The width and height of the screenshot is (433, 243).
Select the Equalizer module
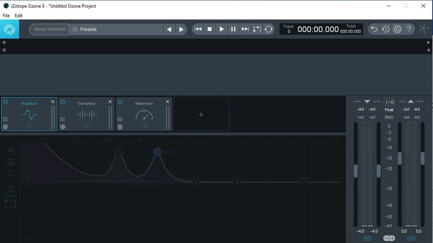click(x=29, y=114)
